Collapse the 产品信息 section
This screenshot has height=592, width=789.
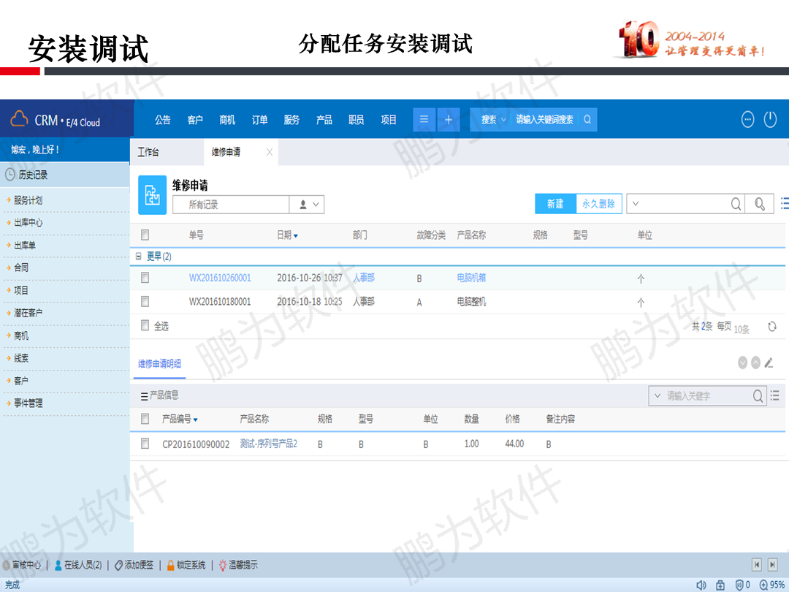[144, 397]
